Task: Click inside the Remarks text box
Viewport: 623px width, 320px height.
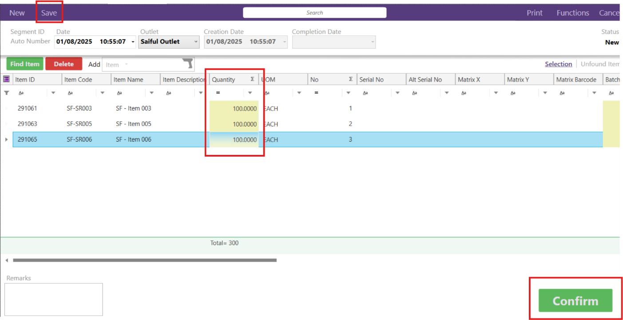Action: [x=53, y=299]
